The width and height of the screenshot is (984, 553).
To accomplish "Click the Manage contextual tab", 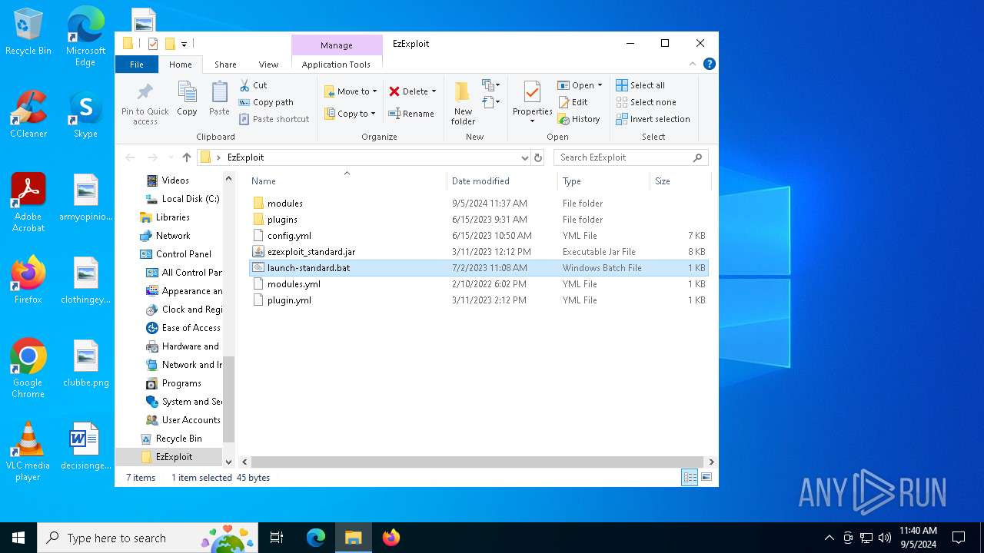I will pyautogui.click(x=337, y=45).
